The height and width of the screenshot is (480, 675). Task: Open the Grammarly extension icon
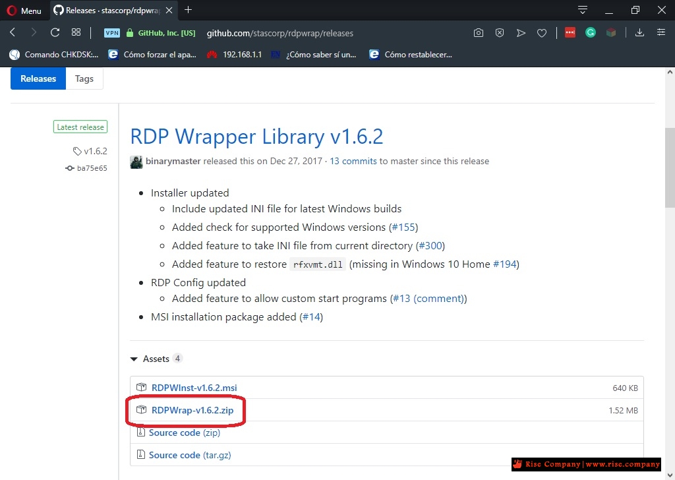coord(591,32)
